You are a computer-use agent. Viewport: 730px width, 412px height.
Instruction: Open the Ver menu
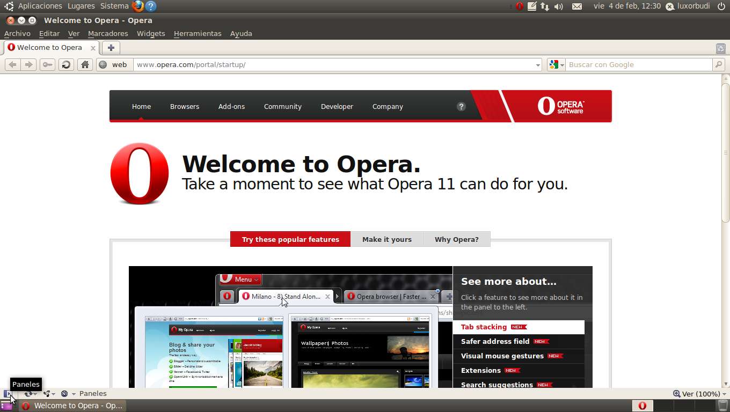pos(74,33)
